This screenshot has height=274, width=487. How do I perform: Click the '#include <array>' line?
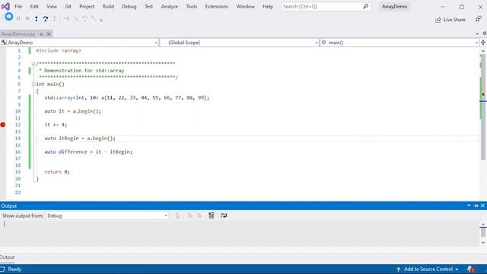[59, 50]
